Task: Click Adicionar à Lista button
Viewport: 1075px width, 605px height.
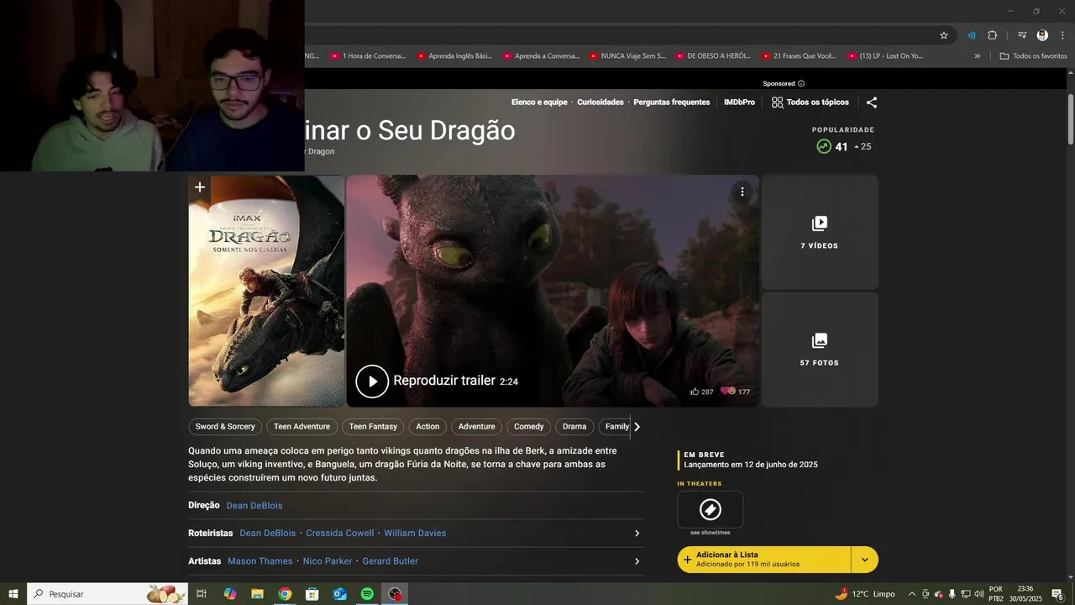Action: (764, 560)
